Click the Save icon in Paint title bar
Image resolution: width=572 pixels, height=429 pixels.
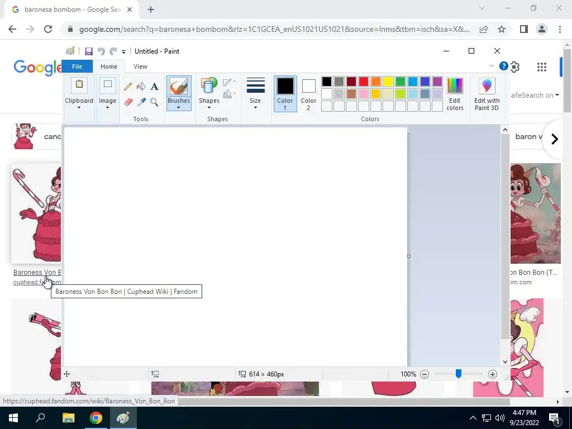[89, 51]
